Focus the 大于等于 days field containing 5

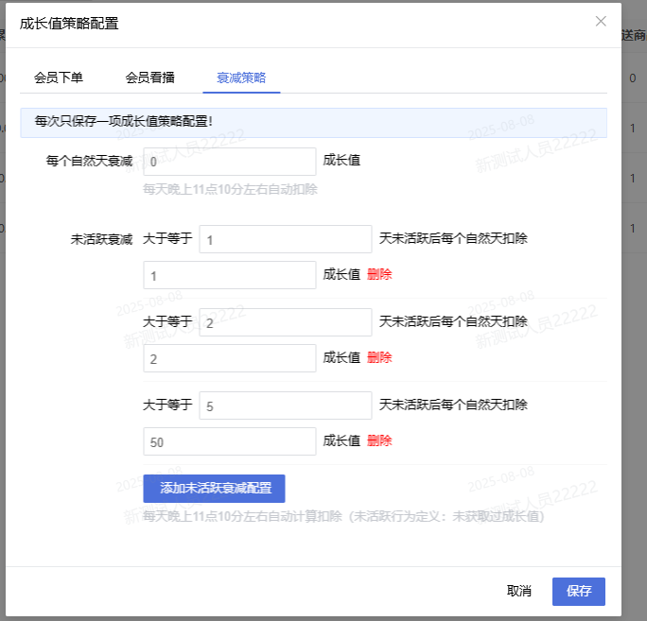click(x=286, y=405)
